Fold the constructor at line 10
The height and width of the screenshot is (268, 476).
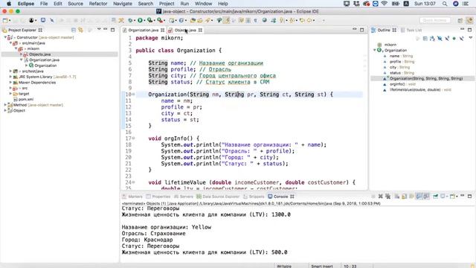click(x=133, y=95)
